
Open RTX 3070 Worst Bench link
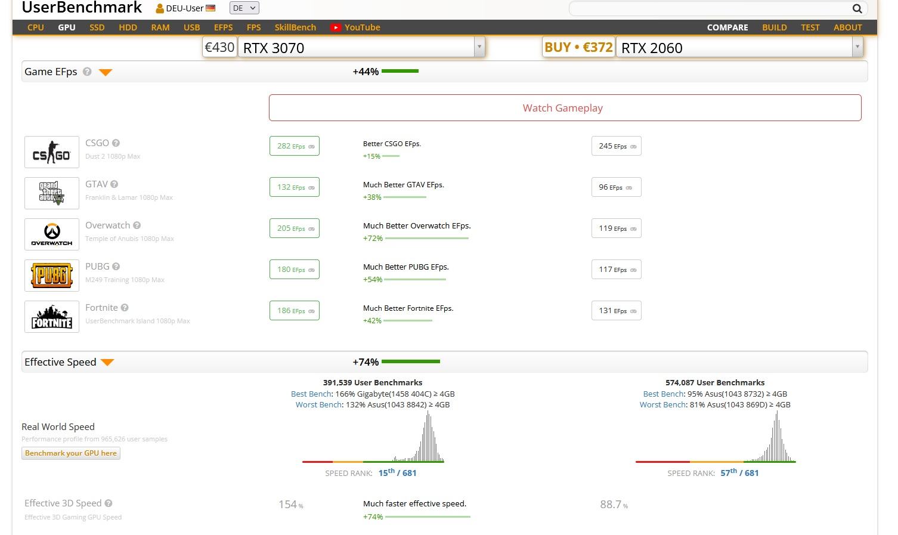point(319,404)
